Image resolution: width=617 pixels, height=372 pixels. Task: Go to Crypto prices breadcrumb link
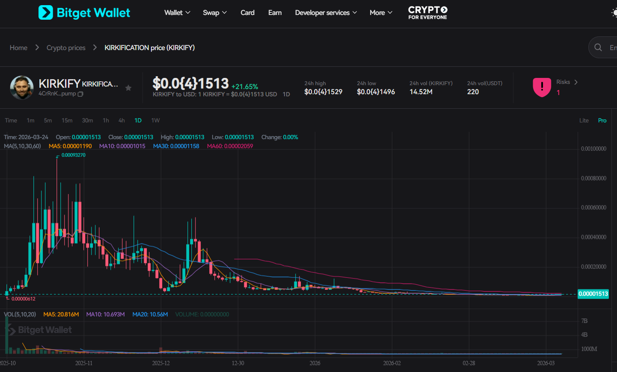click(66, 48)
